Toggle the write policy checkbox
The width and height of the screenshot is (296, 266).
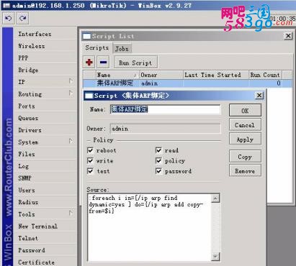[x=90, y=160]
